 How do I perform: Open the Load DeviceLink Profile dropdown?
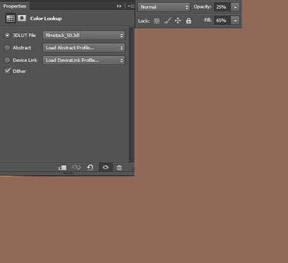(84, 60)
